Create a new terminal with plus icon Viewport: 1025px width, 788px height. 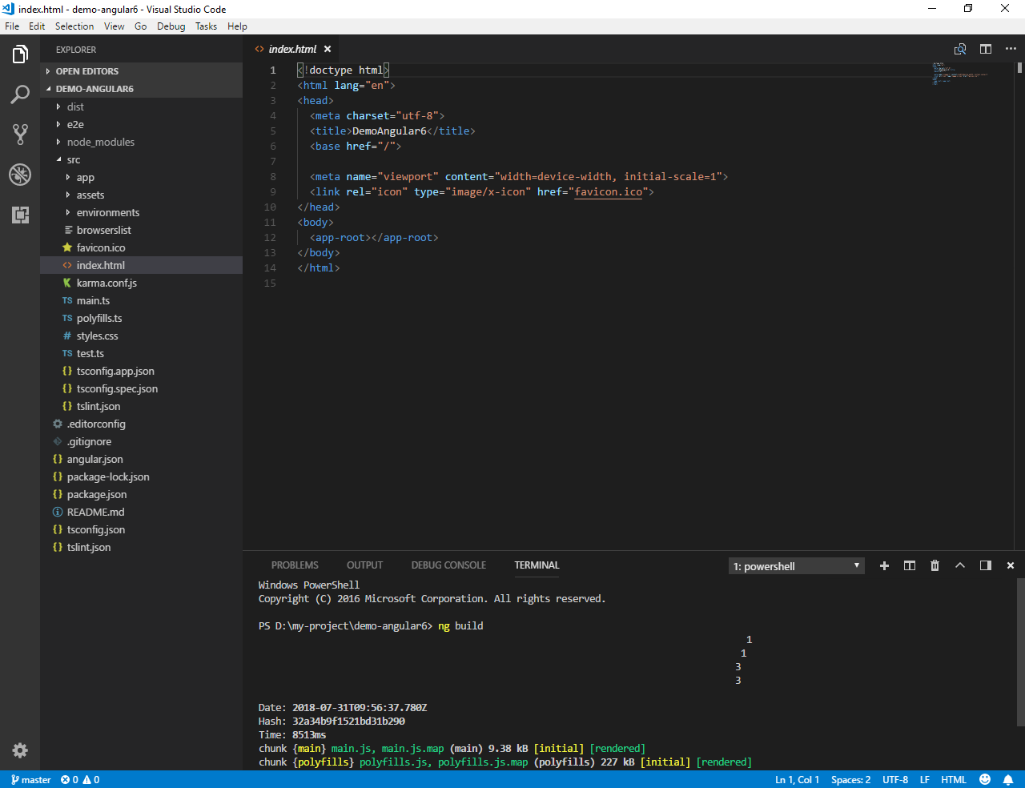(884, 565)
